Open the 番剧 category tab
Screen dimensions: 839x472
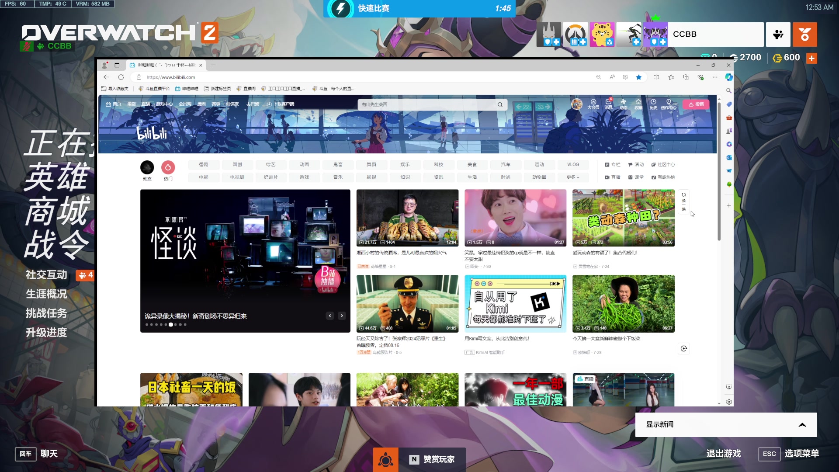click(x=204, y=165)
